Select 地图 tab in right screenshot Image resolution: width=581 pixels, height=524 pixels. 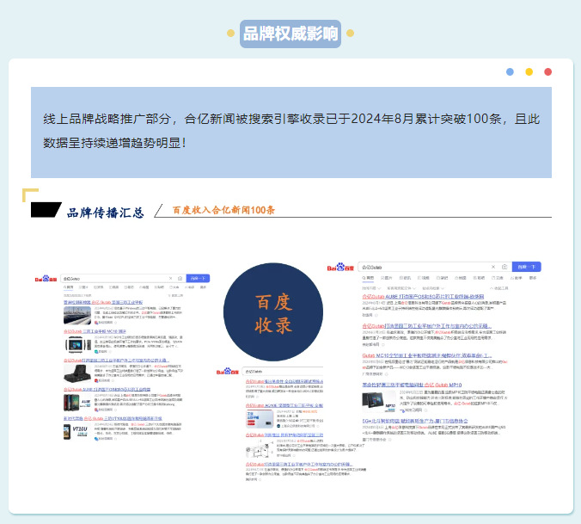(x=461, y=278)
